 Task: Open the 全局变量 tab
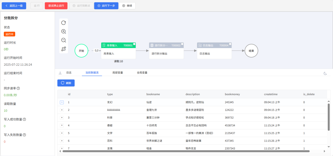(x=142, y=73)
